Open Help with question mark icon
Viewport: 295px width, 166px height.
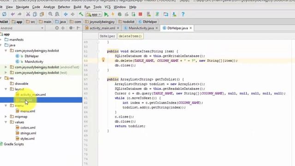pyautogui.click(x=183, y=14)
